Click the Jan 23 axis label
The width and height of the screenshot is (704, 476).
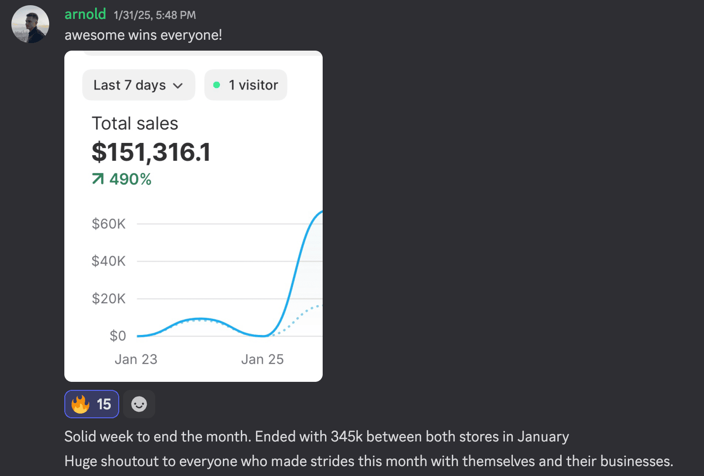click(136, 360)
